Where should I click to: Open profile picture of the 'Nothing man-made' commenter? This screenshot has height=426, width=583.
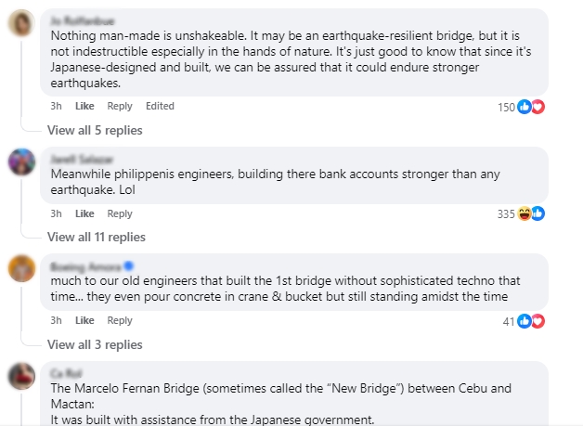point(21,26)
